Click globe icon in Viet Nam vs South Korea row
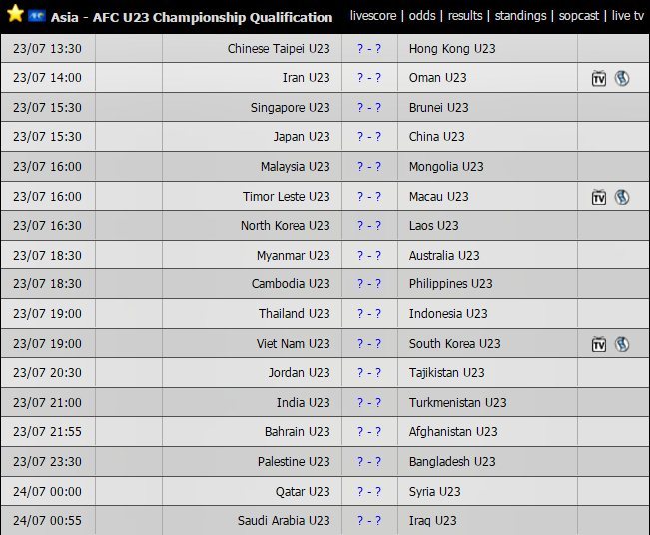The height and width of the screenshot is (535, 650). [x=621, y=344]
